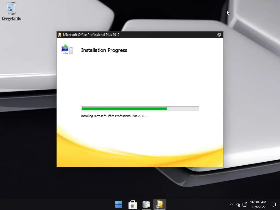Click the installation download icon beside the heading

coord(67,49)
